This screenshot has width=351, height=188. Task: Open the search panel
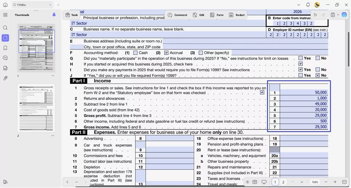(x=5, y=27)
